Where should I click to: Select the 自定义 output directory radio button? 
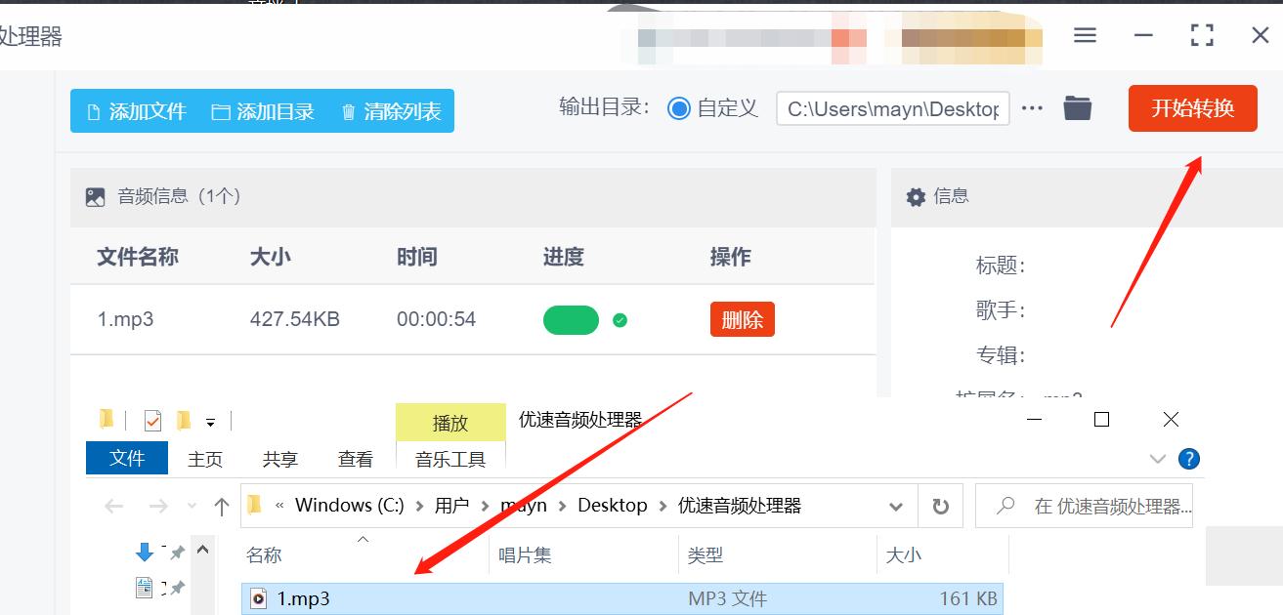coord(679,108)
